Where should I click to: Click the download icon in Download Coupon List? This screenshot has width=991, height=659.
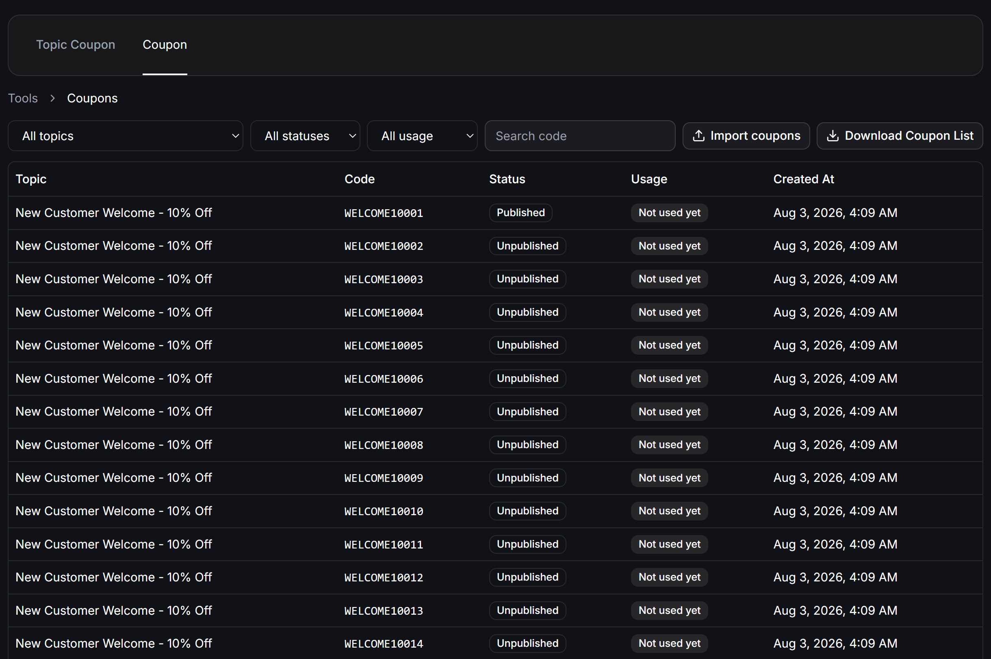pyautogui.click(x=833, y=136)
